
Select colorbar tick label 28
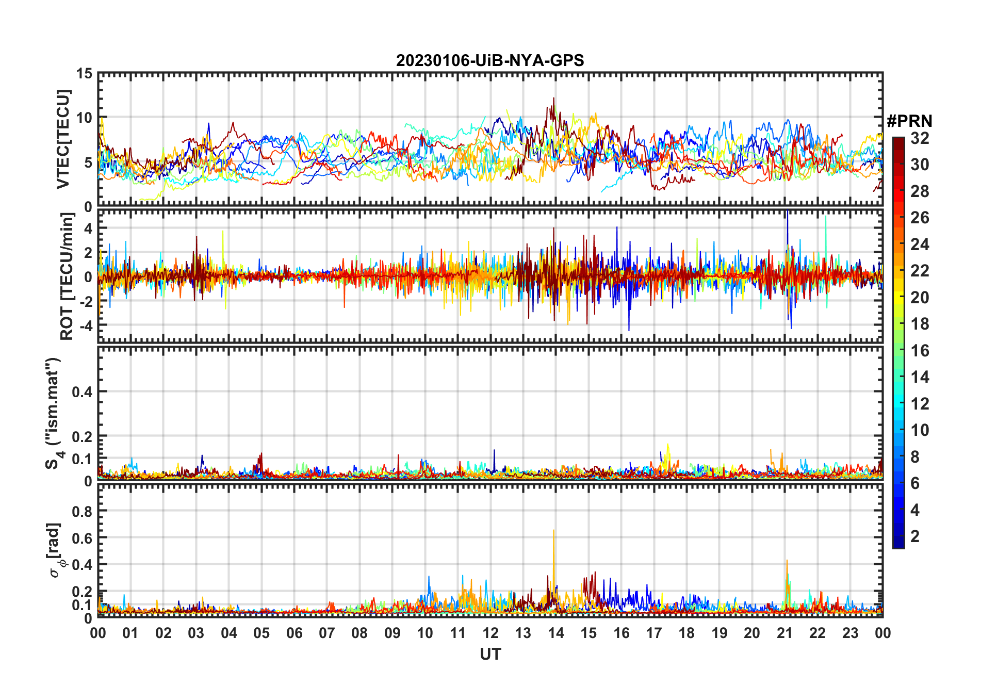(x=920, y=191)
